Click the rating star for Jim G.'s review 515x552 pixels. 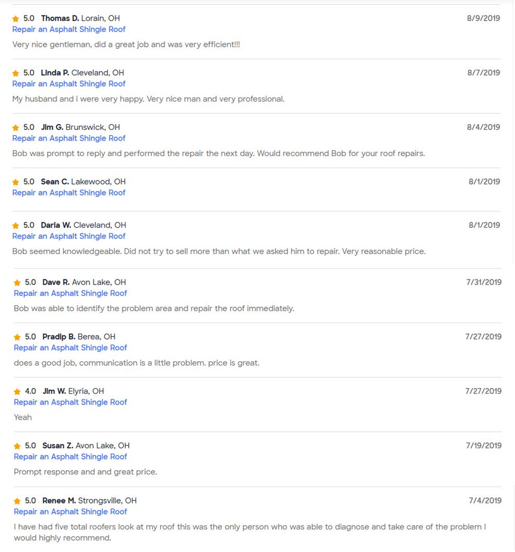(15, 128)
